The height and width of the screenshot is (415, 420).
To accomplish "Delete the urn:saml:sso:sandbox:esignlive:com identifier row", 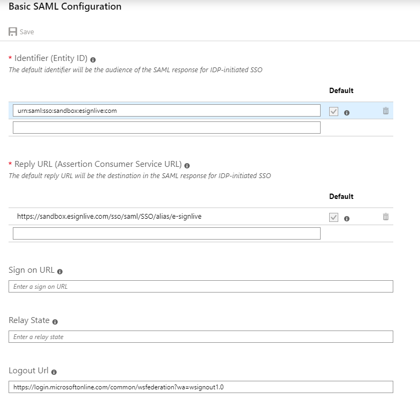I will pyautogui.click(x=386, y=111).
